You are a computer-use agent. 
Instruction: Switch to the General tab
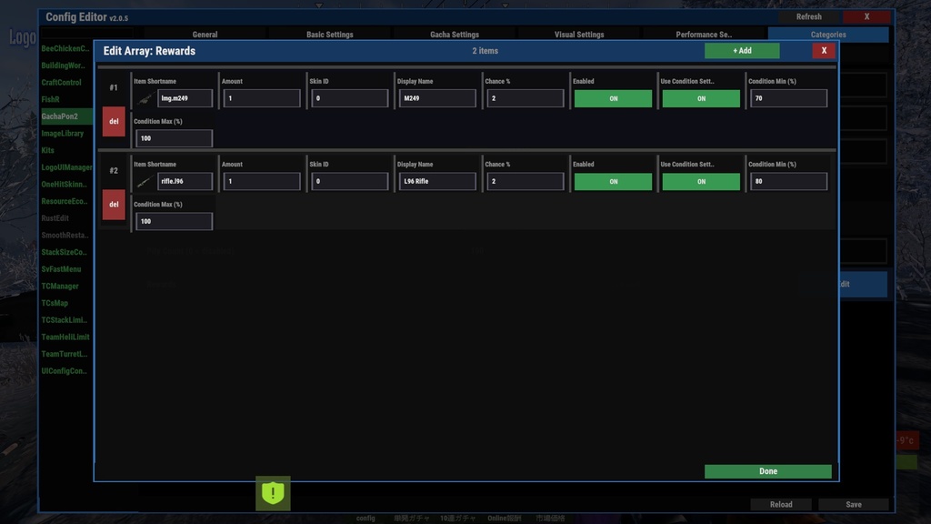tap(205, 34)
